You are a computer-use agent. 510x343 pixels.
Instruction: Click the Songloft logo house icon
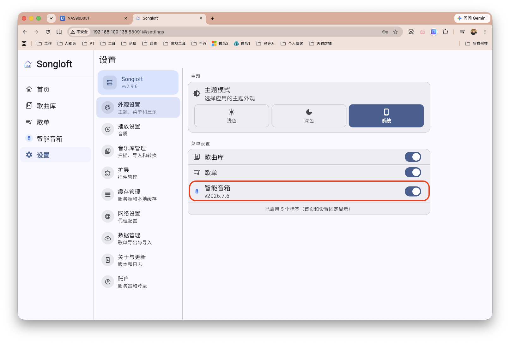[28, 64]
